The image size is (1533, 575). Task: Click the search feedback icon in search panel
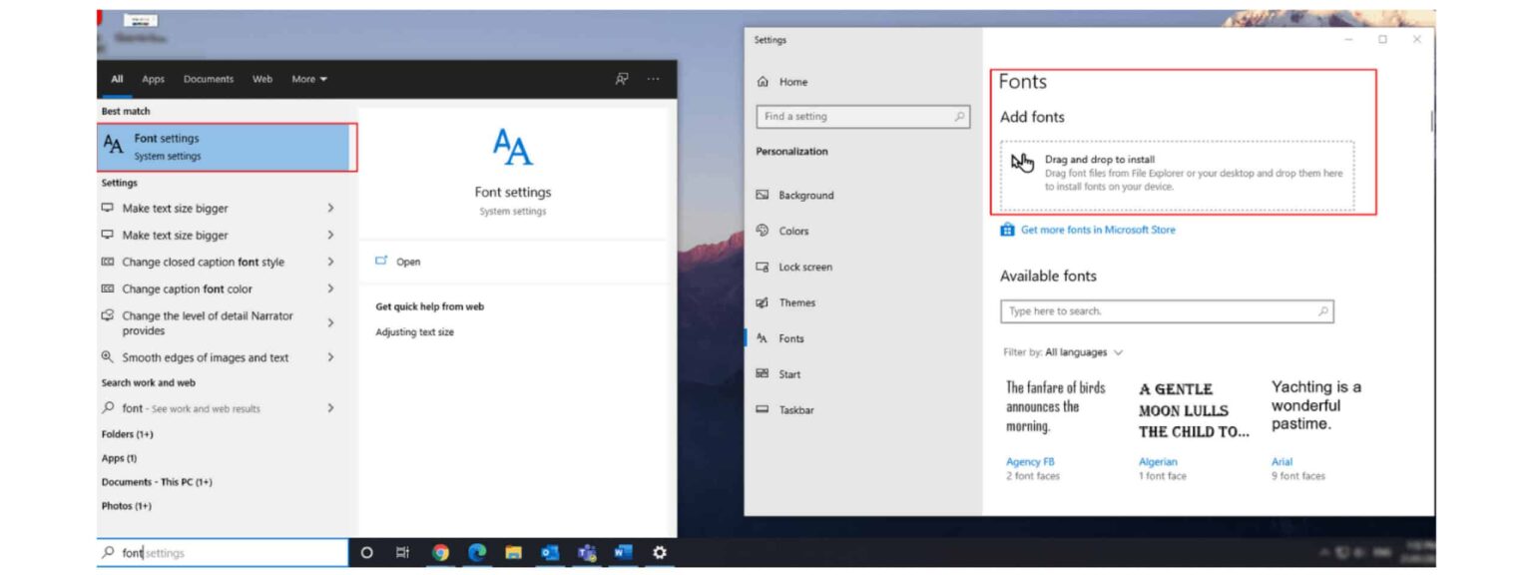click(622, 79)
